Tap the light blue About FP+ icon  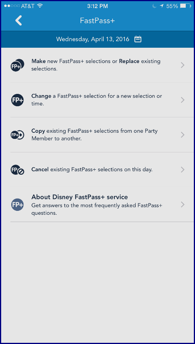click(x=17, y=205)
